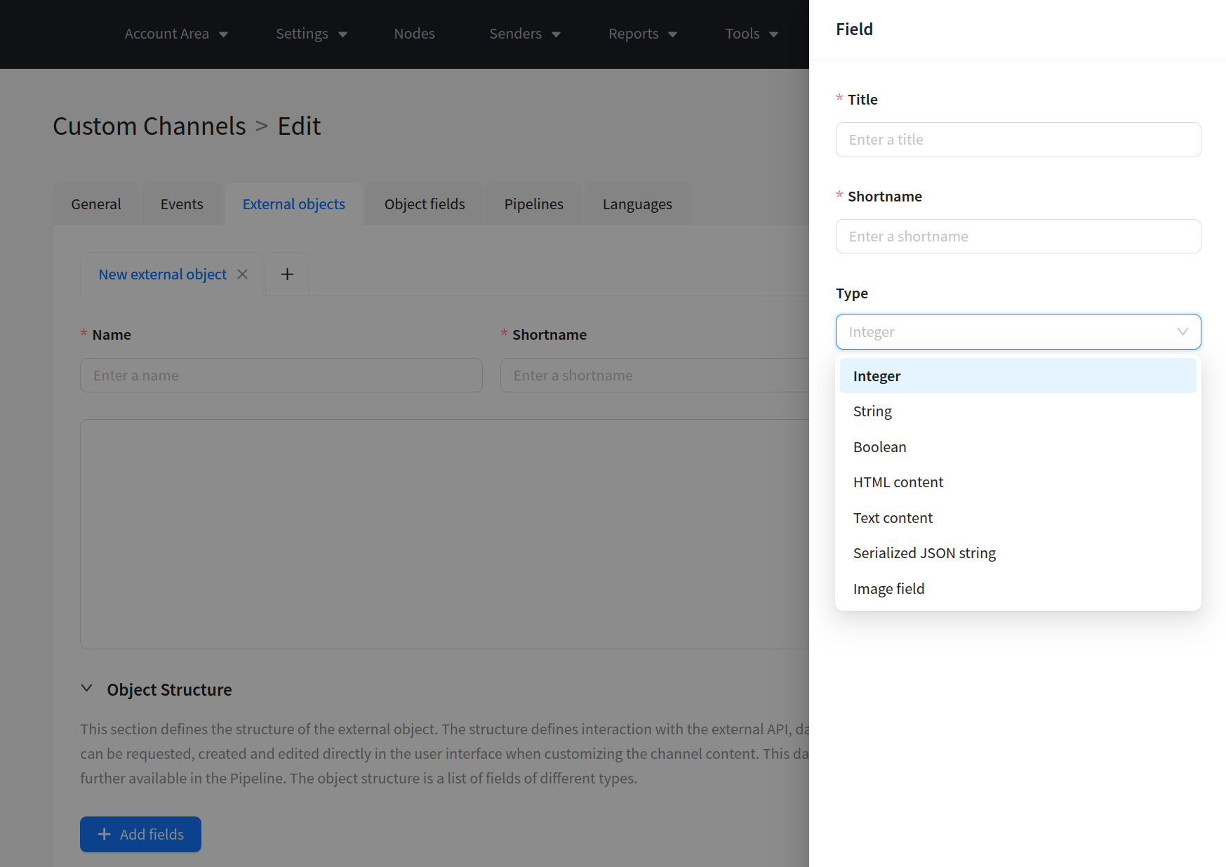The width and height of the screenshot is (1226, 867).
Task: Select the External objects tab
Action: [294, 204]
